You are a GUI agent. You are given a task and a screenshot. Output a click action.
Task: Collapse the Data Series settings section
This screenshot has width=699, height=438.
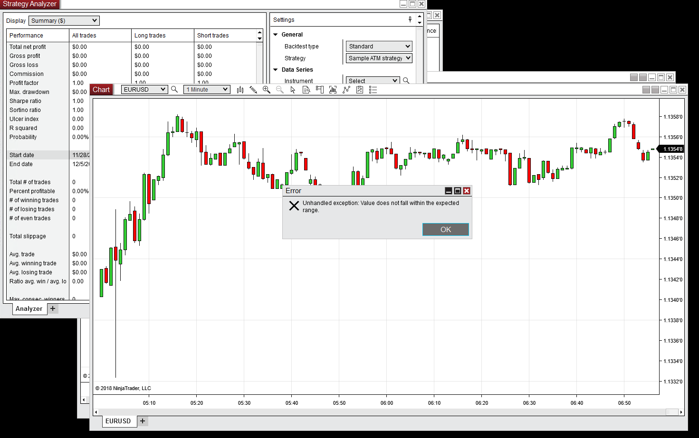coord(275,70)
